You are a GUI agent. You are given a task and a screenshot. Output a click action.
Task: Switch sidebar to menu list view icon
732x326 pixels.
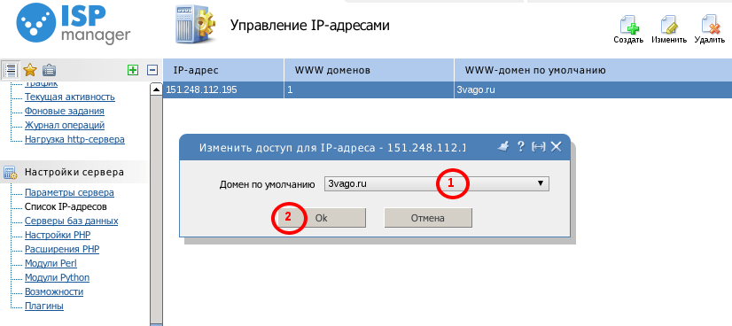[11, 70]
